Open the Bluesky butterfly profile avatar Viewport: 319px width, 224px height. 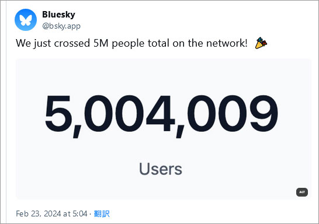click(26, 20)
